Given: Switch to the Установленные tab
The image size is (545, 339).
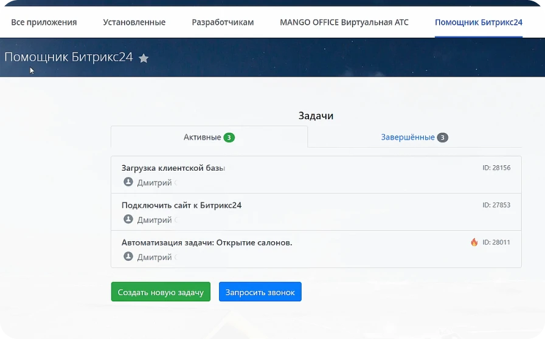Looking at the screenshot, I should [134, 22].
